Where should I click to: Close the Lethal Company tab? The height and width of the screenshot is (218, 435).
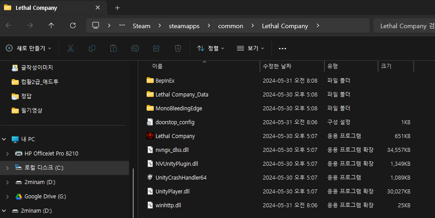pos(97,8)
